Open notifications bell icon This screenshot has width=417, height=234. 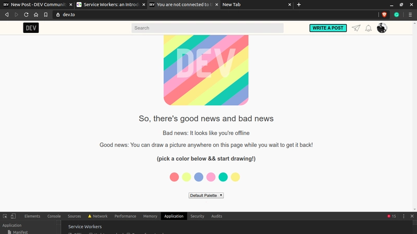click(369, 28)
